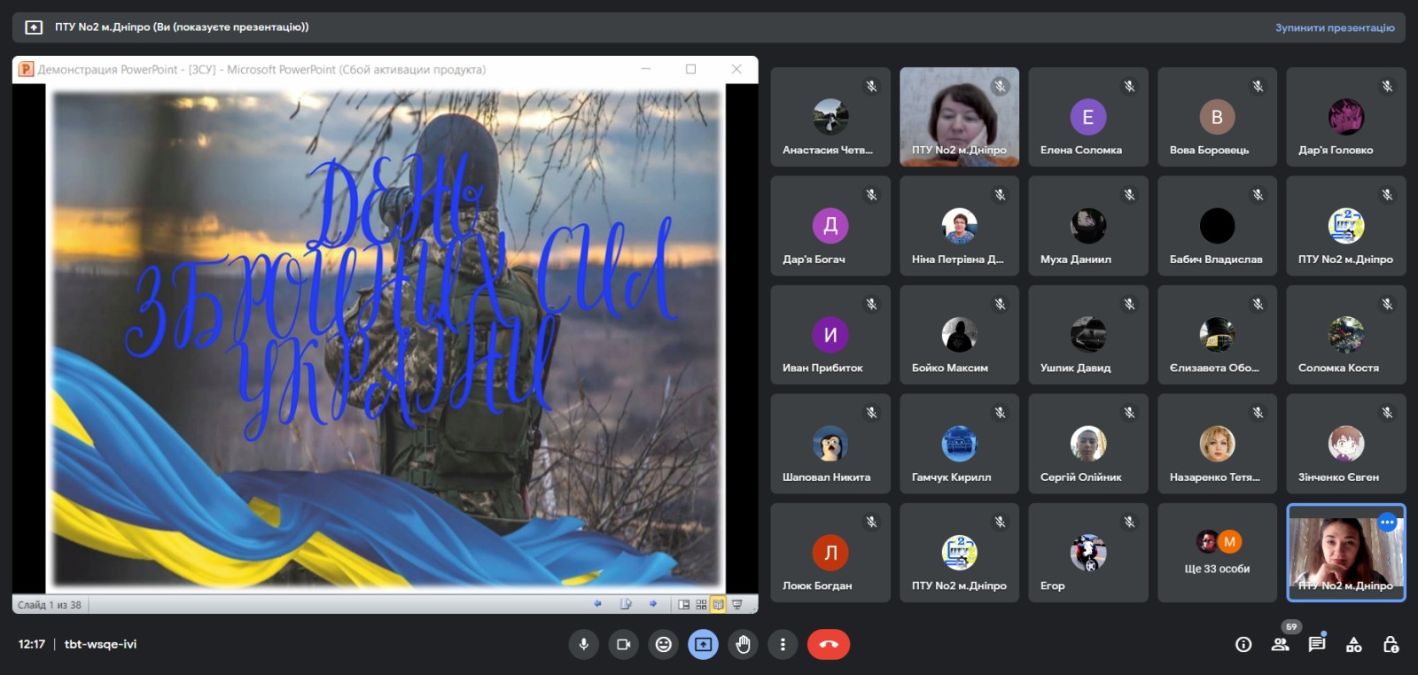The width and height of the screenshot is (1418, 675).
Task: Click Дар'я Богач avatar with letter Д
Action: tap(830, 226)
